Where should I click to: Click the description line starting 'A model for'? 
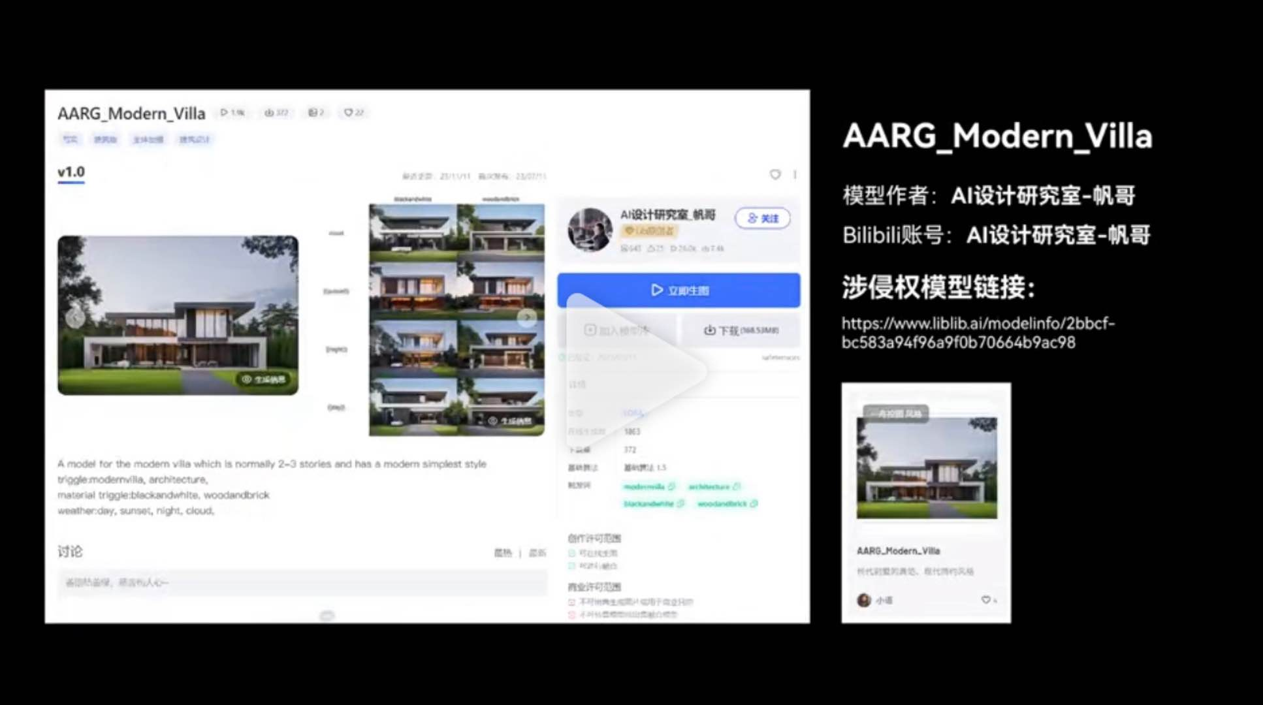[272, 464]
